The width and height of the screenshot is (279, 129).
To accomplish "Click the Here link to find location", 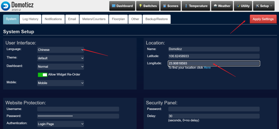I will (x=207, y=67).
